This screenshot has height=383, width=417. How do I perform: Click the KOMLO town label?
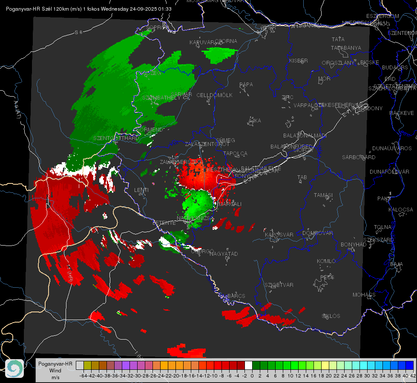point(326,261)
